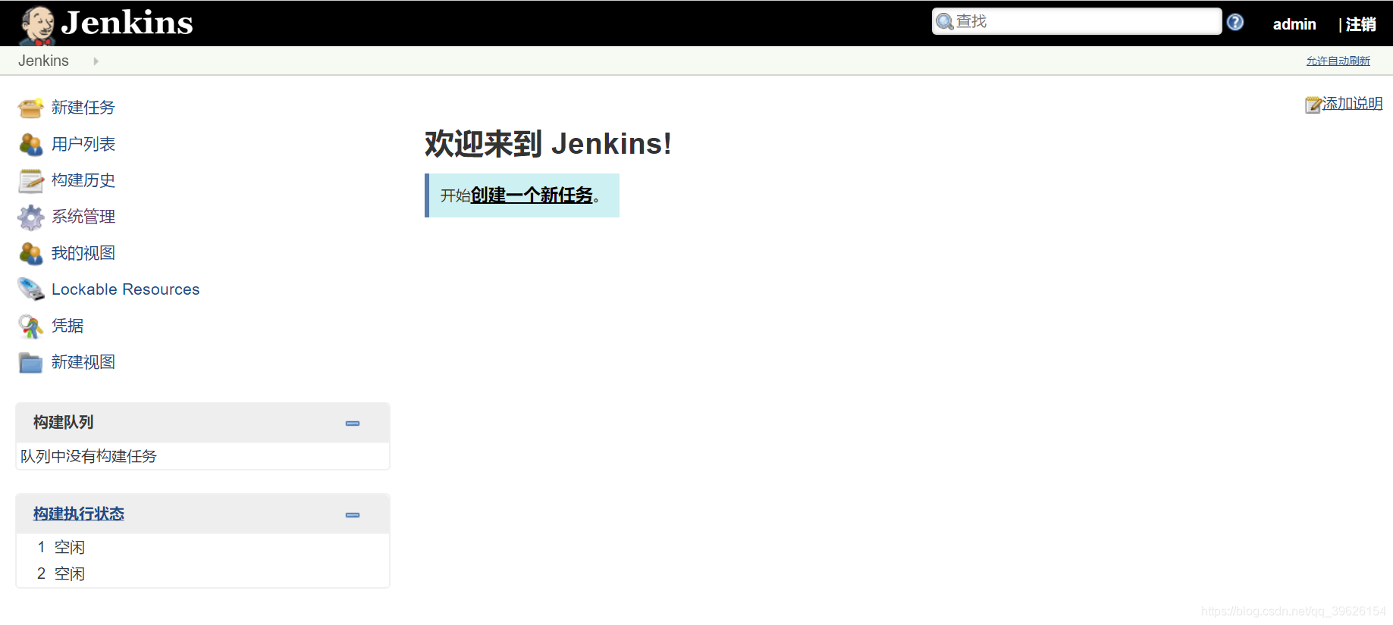The width and height of the screenshot is (1393, 625).
Task: Click the 凭据 keys icon
Action: [31, 326]
